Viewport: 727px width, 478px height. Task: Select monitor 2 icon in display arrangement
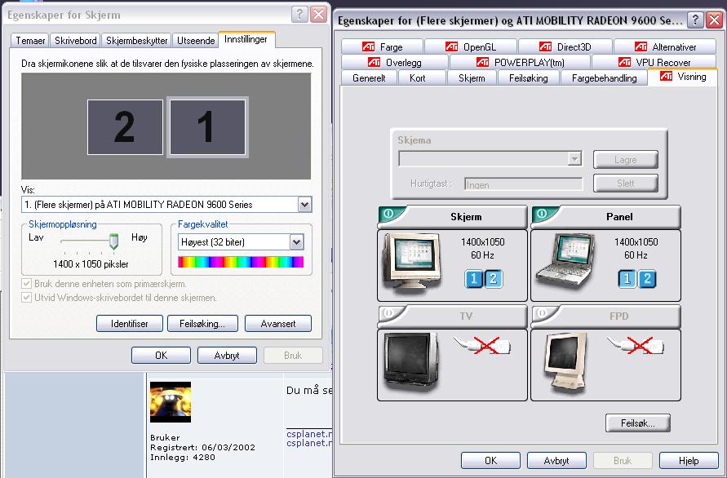point(125,127)
